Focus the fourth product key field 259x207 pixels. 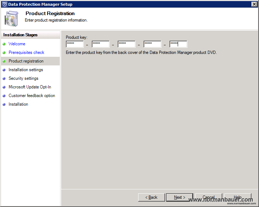tap(153, 44)
